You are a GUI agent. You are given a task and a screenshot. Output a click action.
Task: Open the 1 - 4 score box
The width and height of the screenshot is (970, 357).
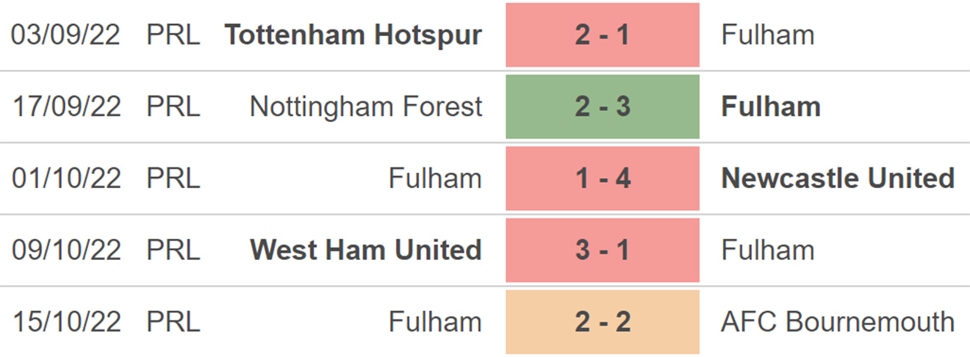pyautogui.click(x=603, y=178)
